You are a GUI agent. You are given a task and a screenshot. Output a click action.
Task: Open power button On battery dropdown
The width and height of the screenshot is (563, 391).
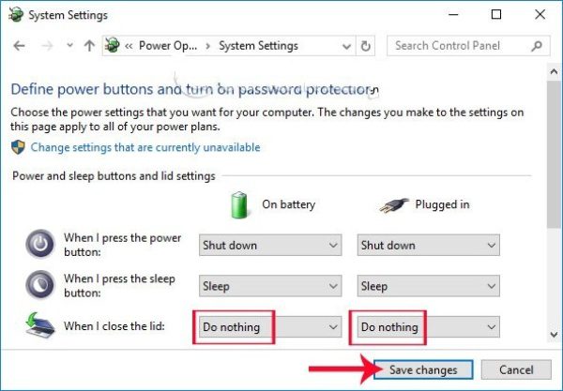point(270,246)
